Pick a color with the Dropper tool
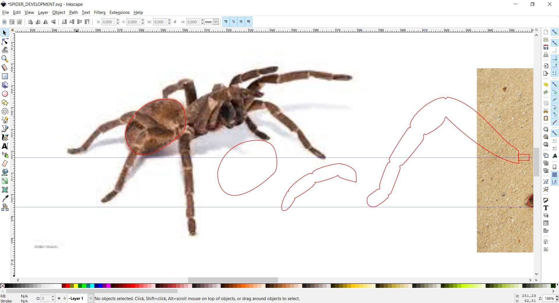 (x=5, y=199)
